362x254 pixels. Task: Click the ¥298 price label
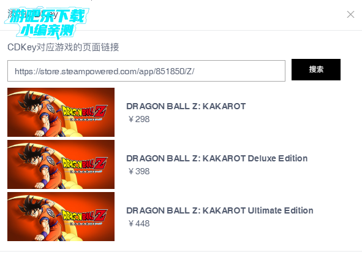tap(139, 120)
